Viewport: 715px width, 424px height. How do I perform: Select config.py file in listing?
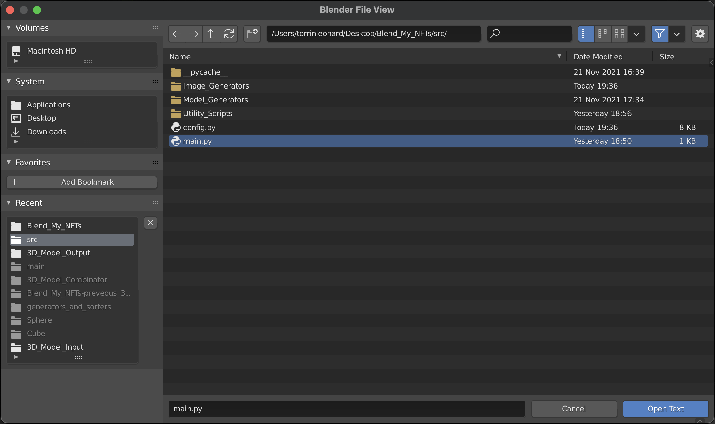point(199,127)
